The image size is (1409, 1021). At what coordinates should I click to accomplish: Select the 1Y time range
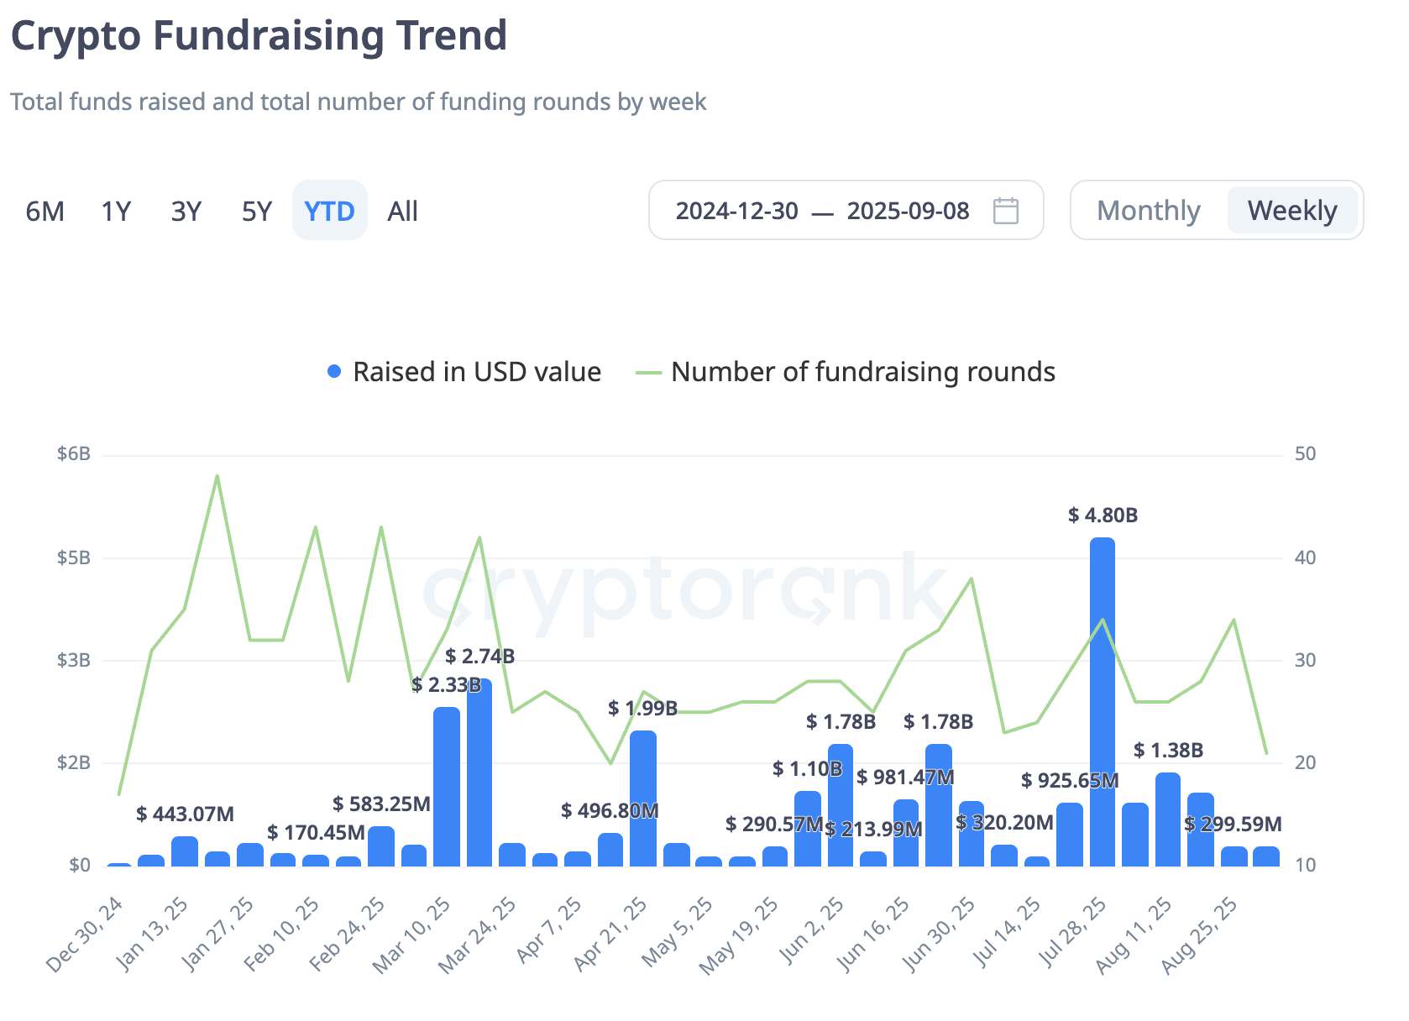coord(116,212)
